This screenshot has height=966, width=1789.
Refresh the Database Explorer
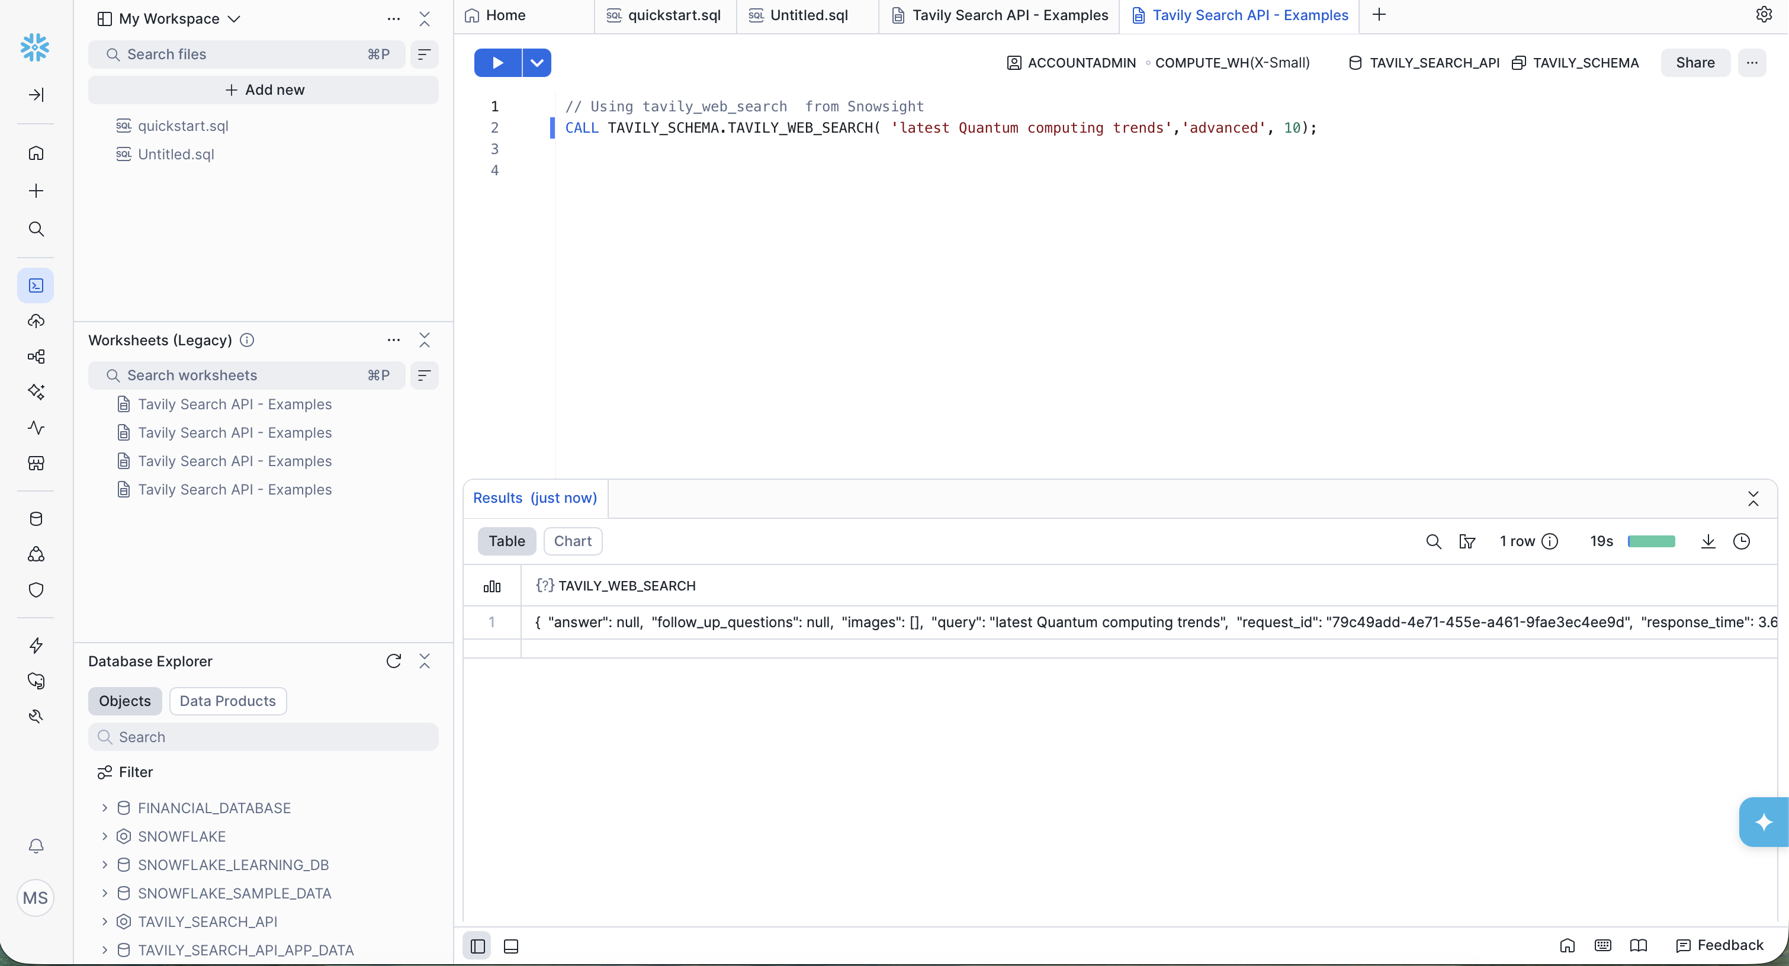click(x=393, y=661)
